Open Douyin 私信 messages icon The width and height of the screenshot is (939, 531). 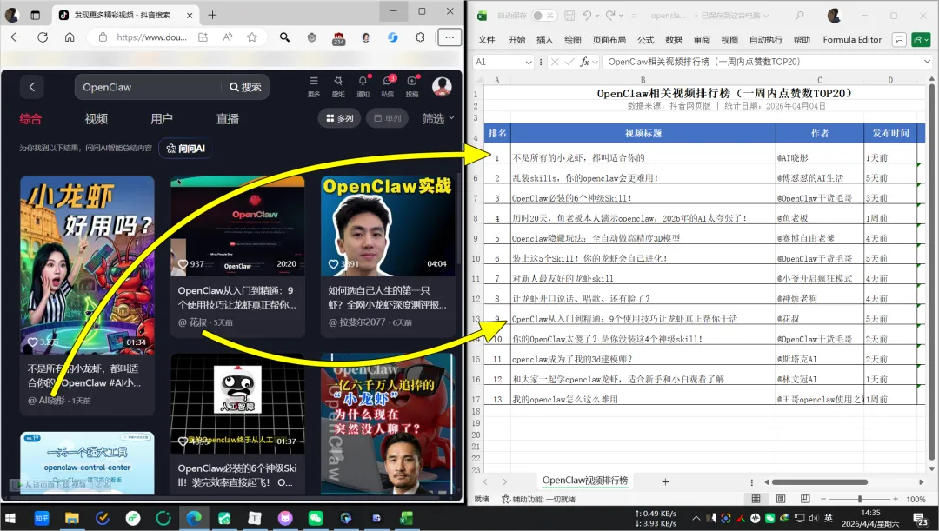388,86
